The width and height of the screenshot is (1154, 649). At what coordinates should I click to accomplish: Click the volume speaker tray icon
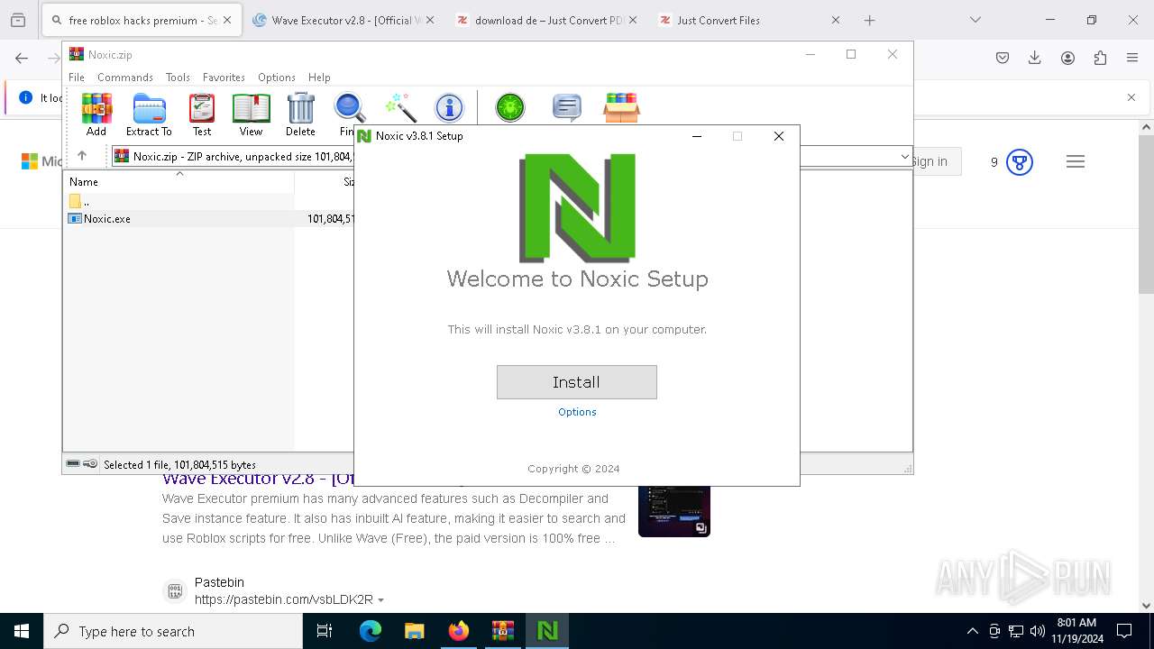pos(1037,631)
